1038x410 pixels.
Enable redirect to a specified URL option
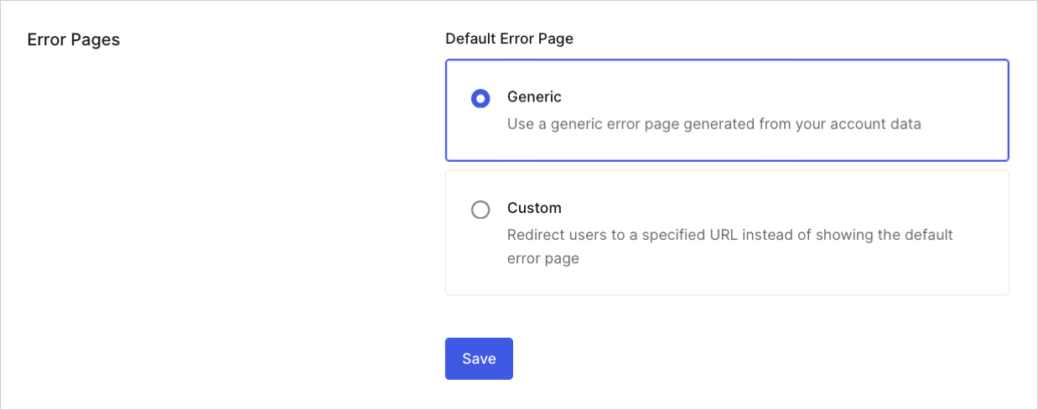(480, 210)
